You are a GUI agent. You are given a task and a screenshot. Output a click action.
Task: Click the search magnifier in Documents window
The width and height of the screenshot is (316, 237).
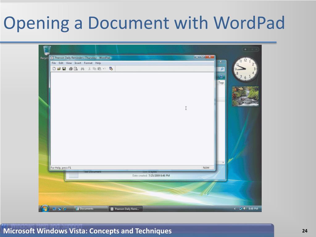(222, 69)
